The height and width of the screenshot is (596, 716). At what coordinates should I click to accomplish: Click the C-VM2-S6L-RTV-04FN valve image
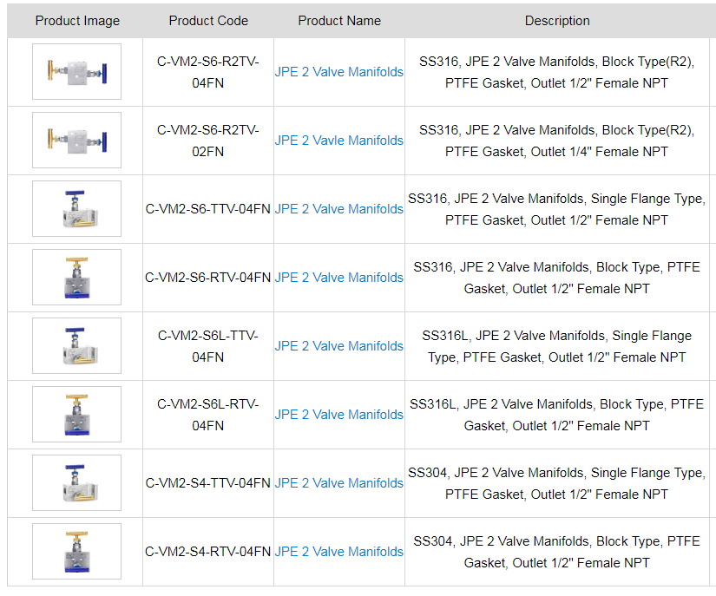click(76, 415)
